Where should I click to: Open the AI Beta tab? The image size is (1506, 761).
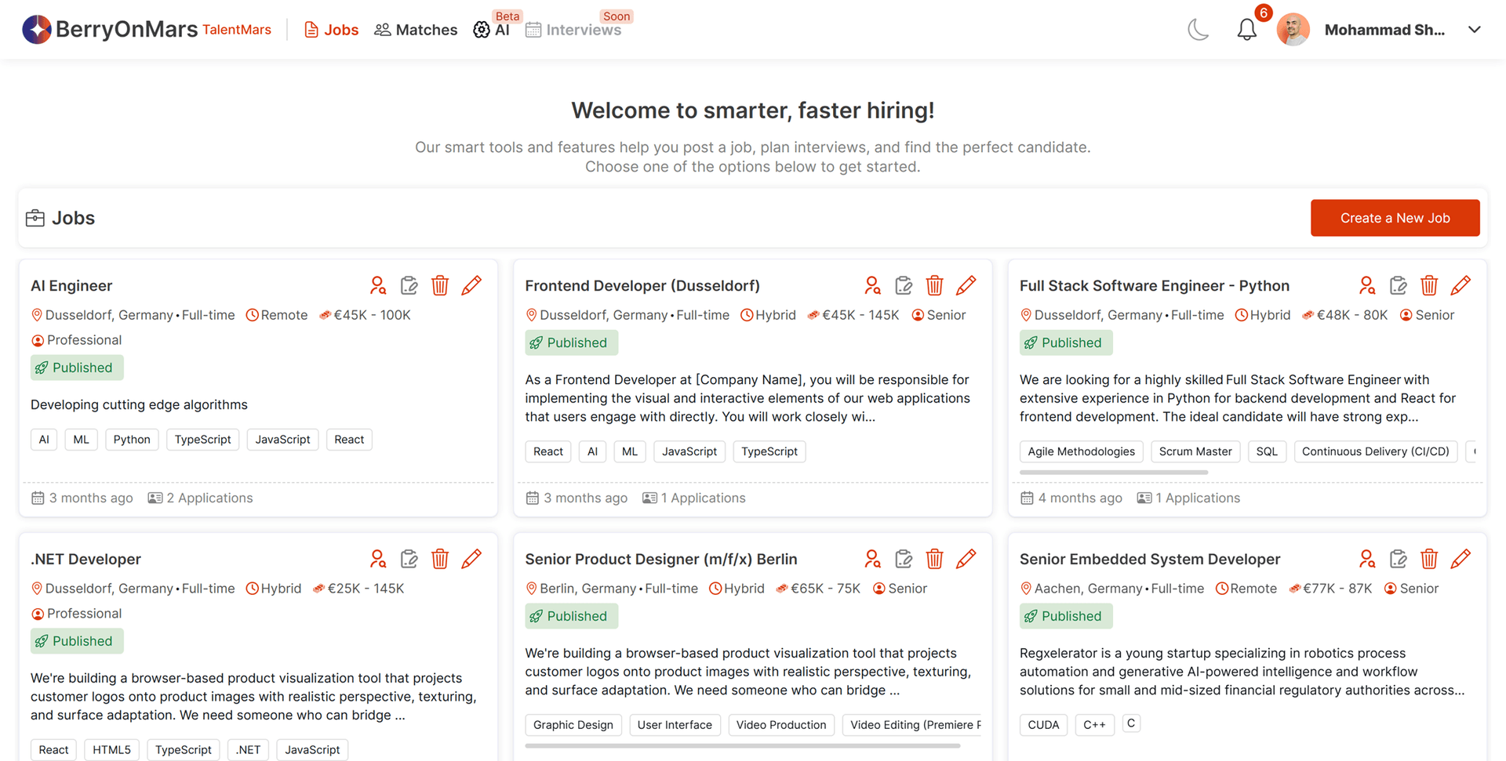click(x=492, y=30)
